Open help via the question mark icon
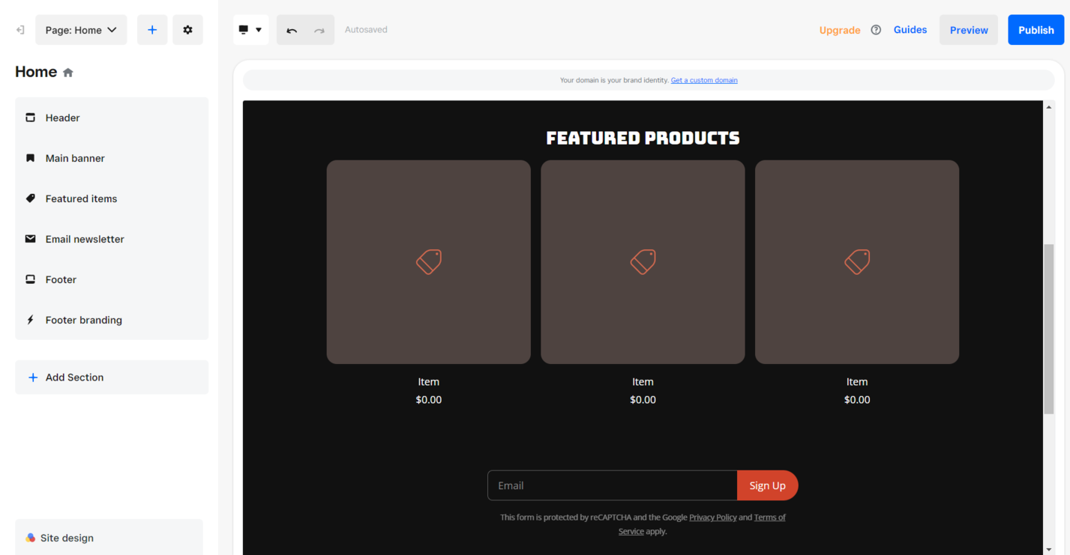1070x555 pixels. pyautogui.click(x=876, y=30)
